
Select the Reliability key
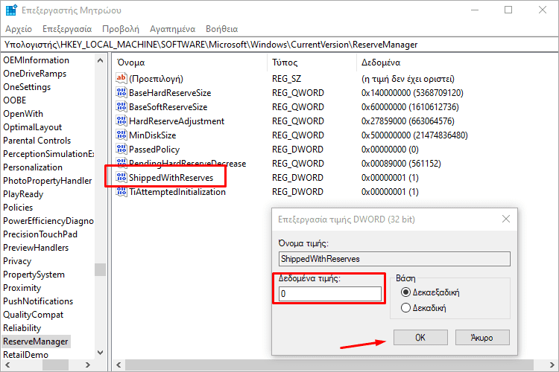click(22, 328)
